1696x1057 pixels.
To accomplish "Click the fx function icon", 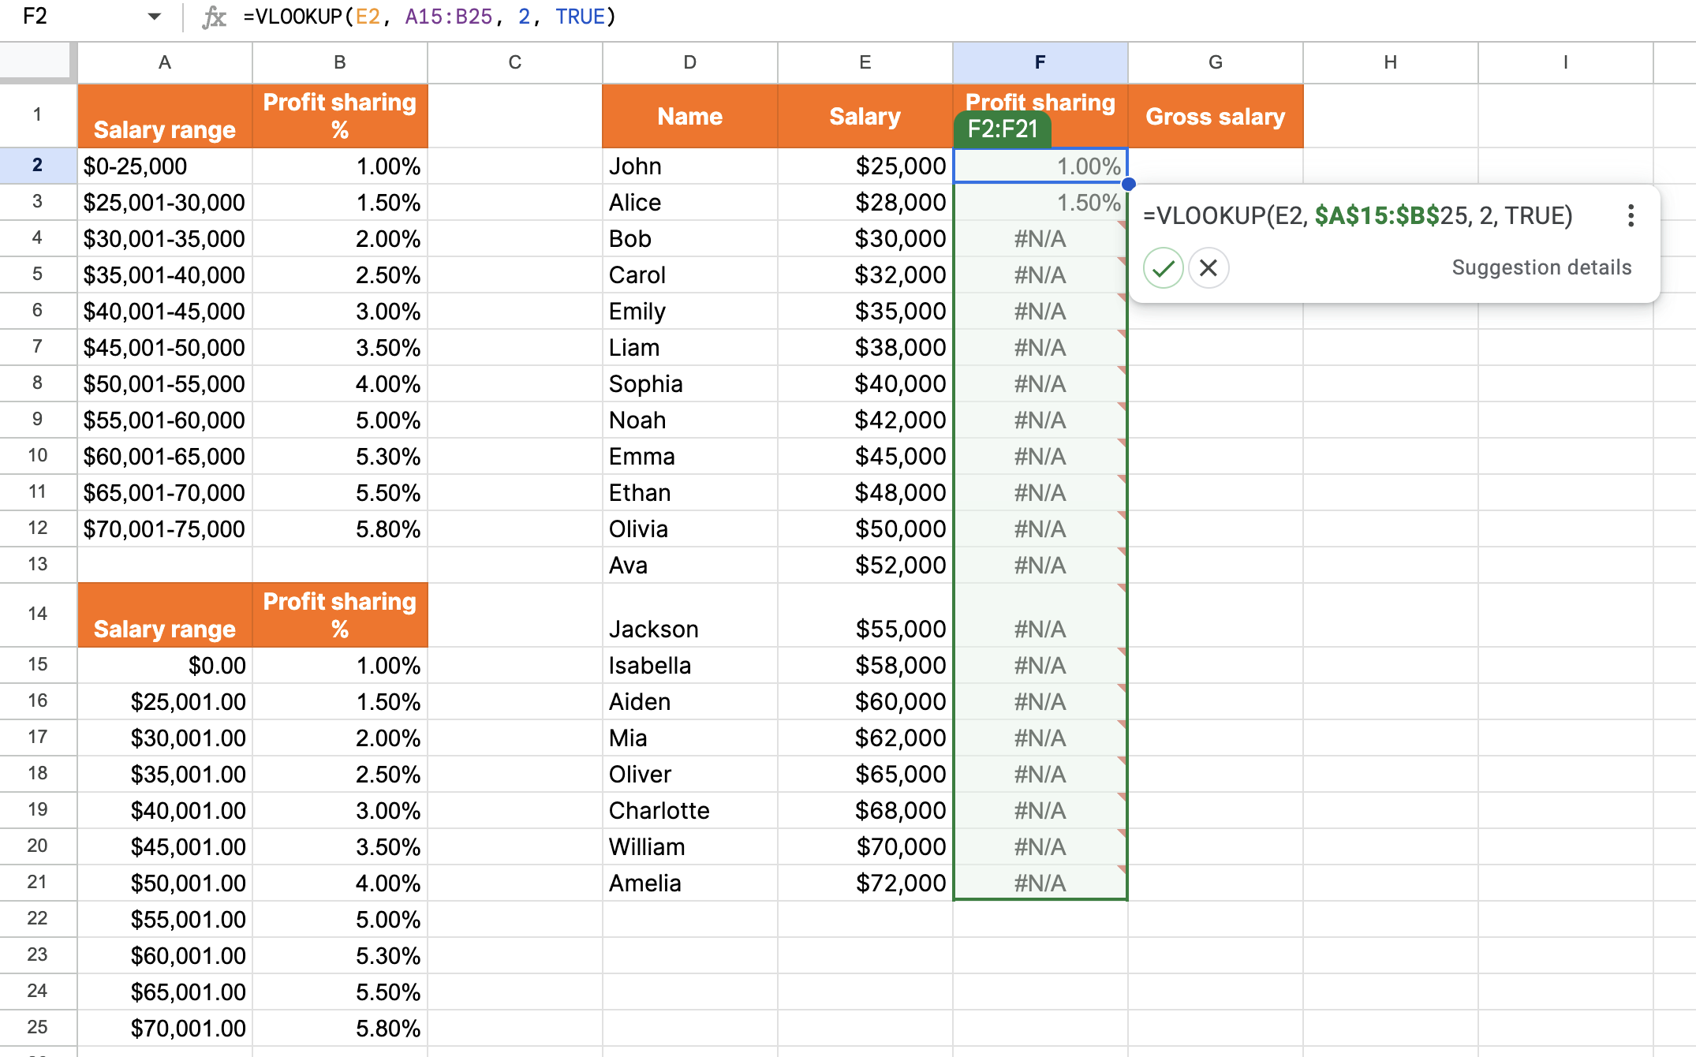I will (x=214, y=17).
